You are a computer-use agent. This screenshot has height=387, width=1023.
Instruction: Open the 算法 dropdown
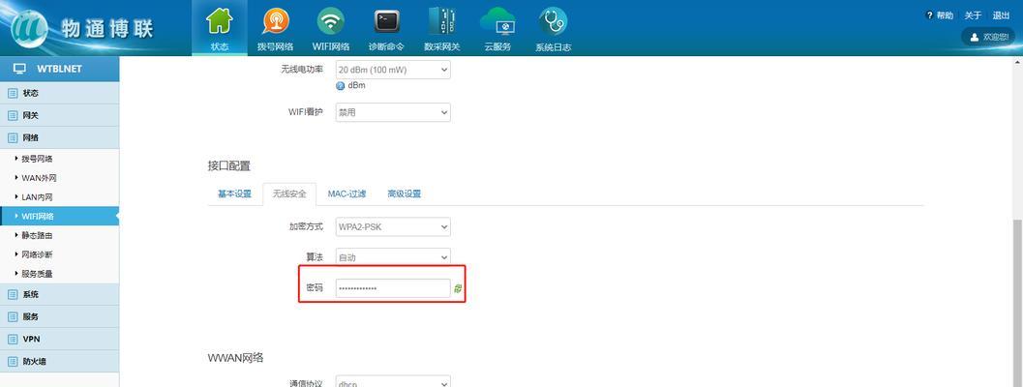point(393,257)
